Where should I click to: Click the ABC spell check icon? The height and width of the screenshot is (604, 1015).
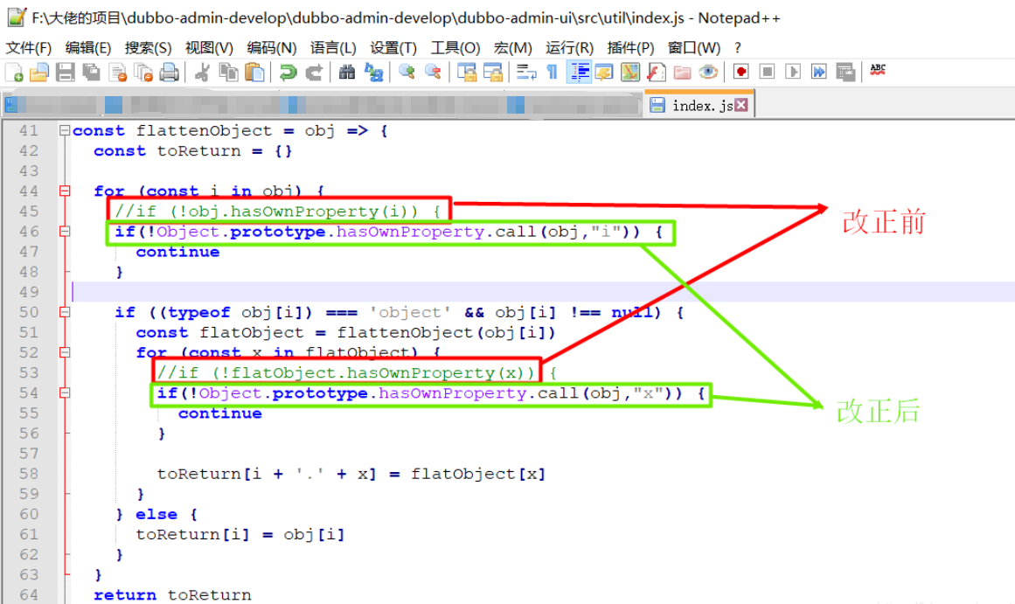878,70
